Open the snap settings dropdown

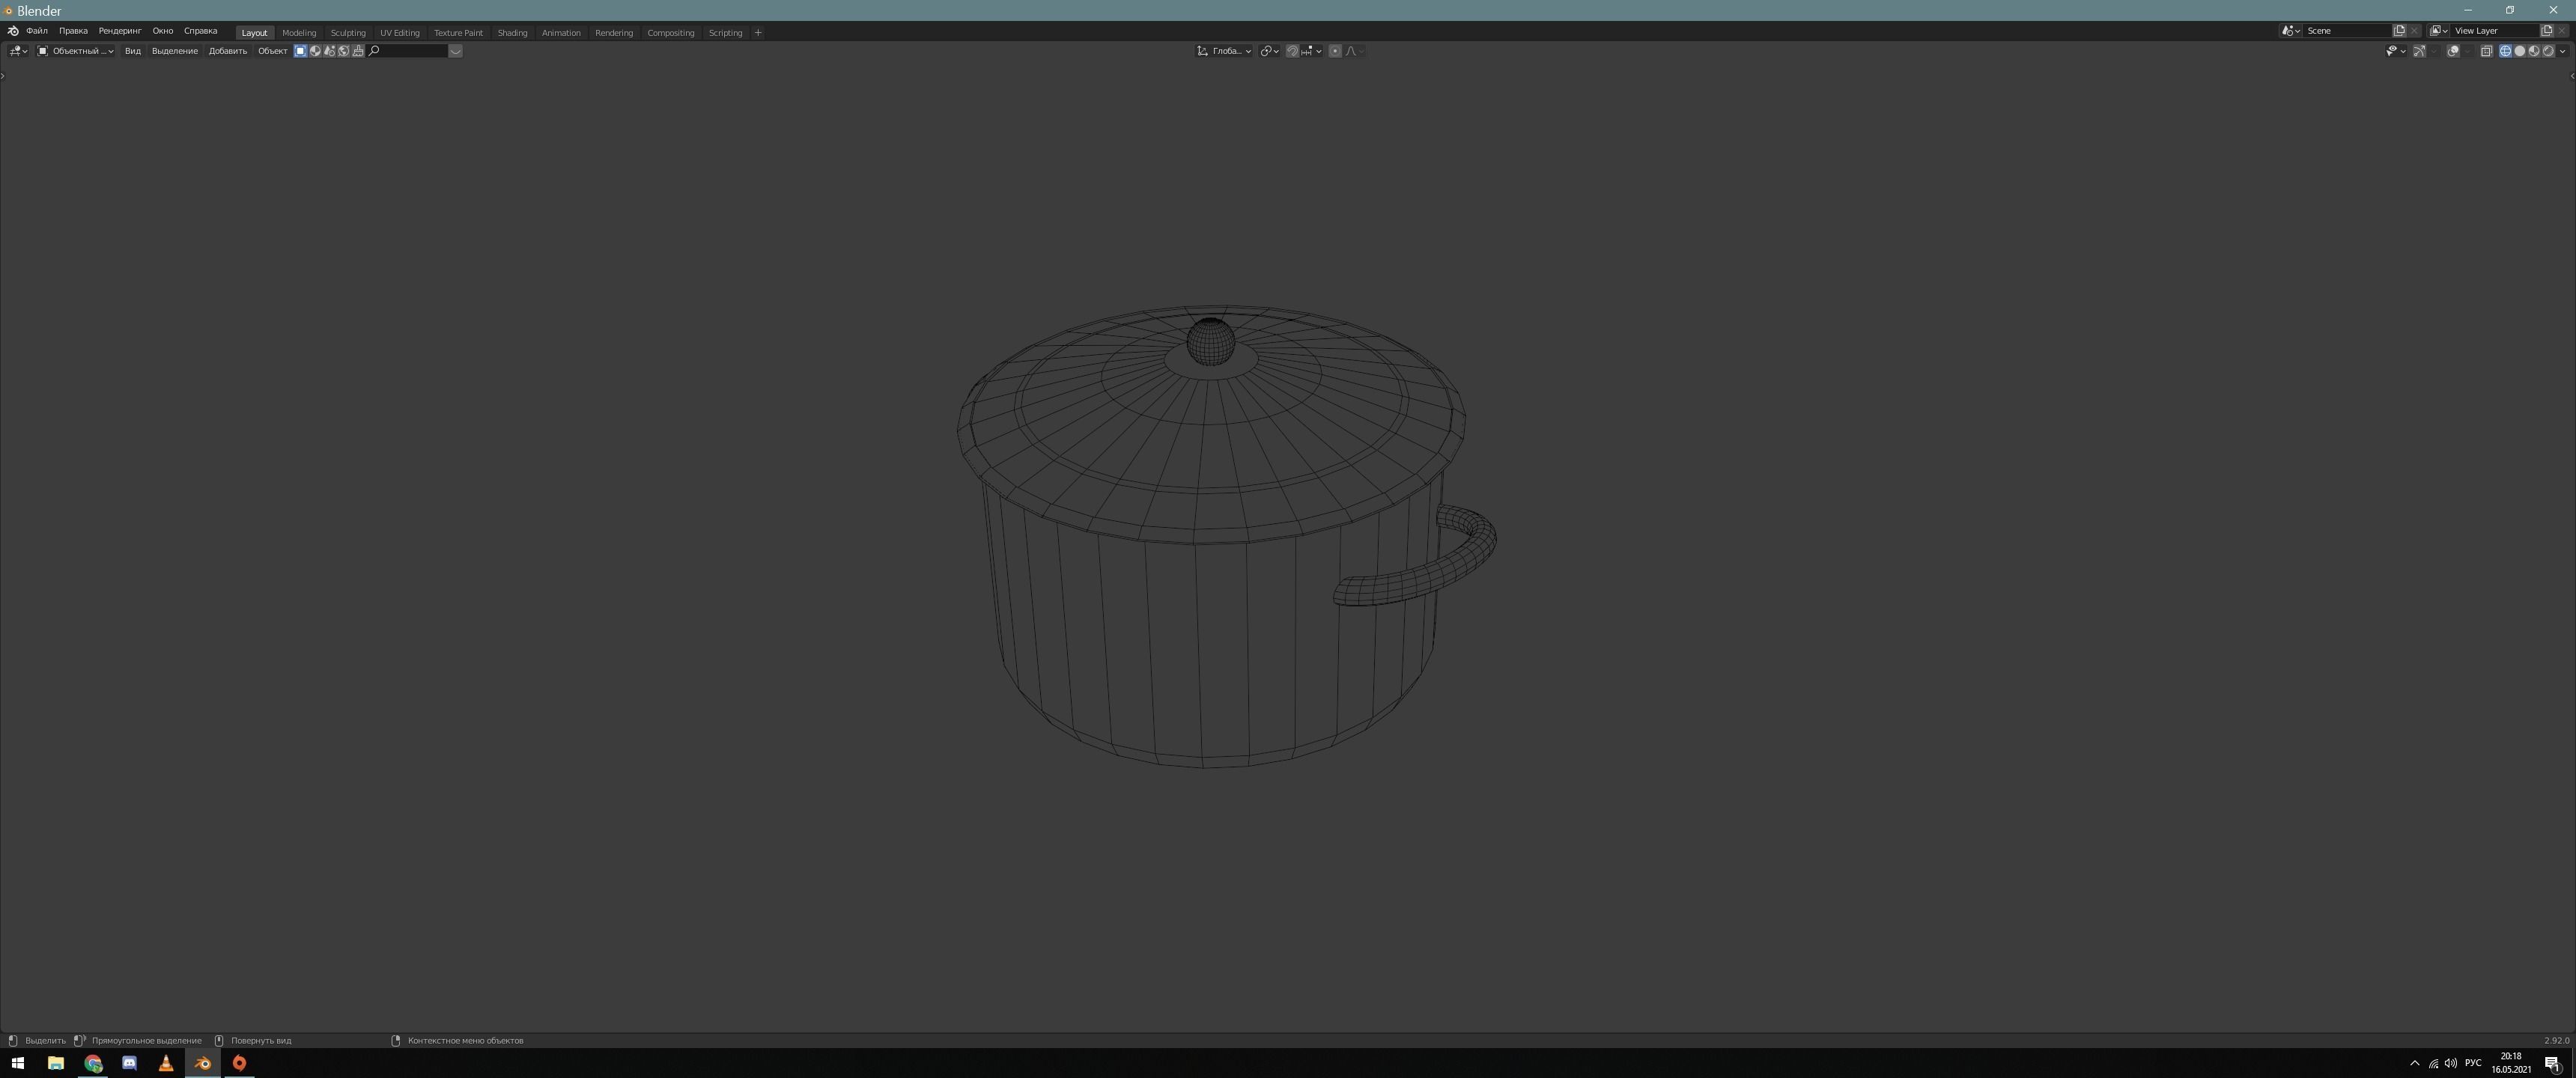(x=1312, y=51)
